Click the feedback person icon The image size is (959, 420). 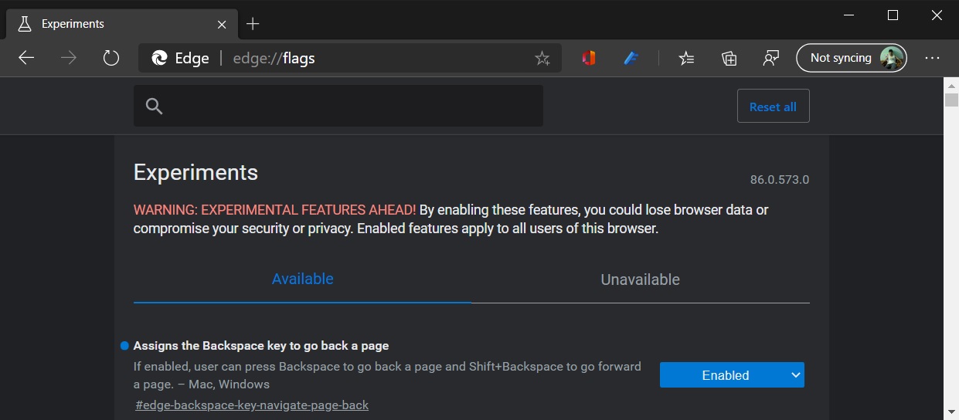click(x=770, y=58)
